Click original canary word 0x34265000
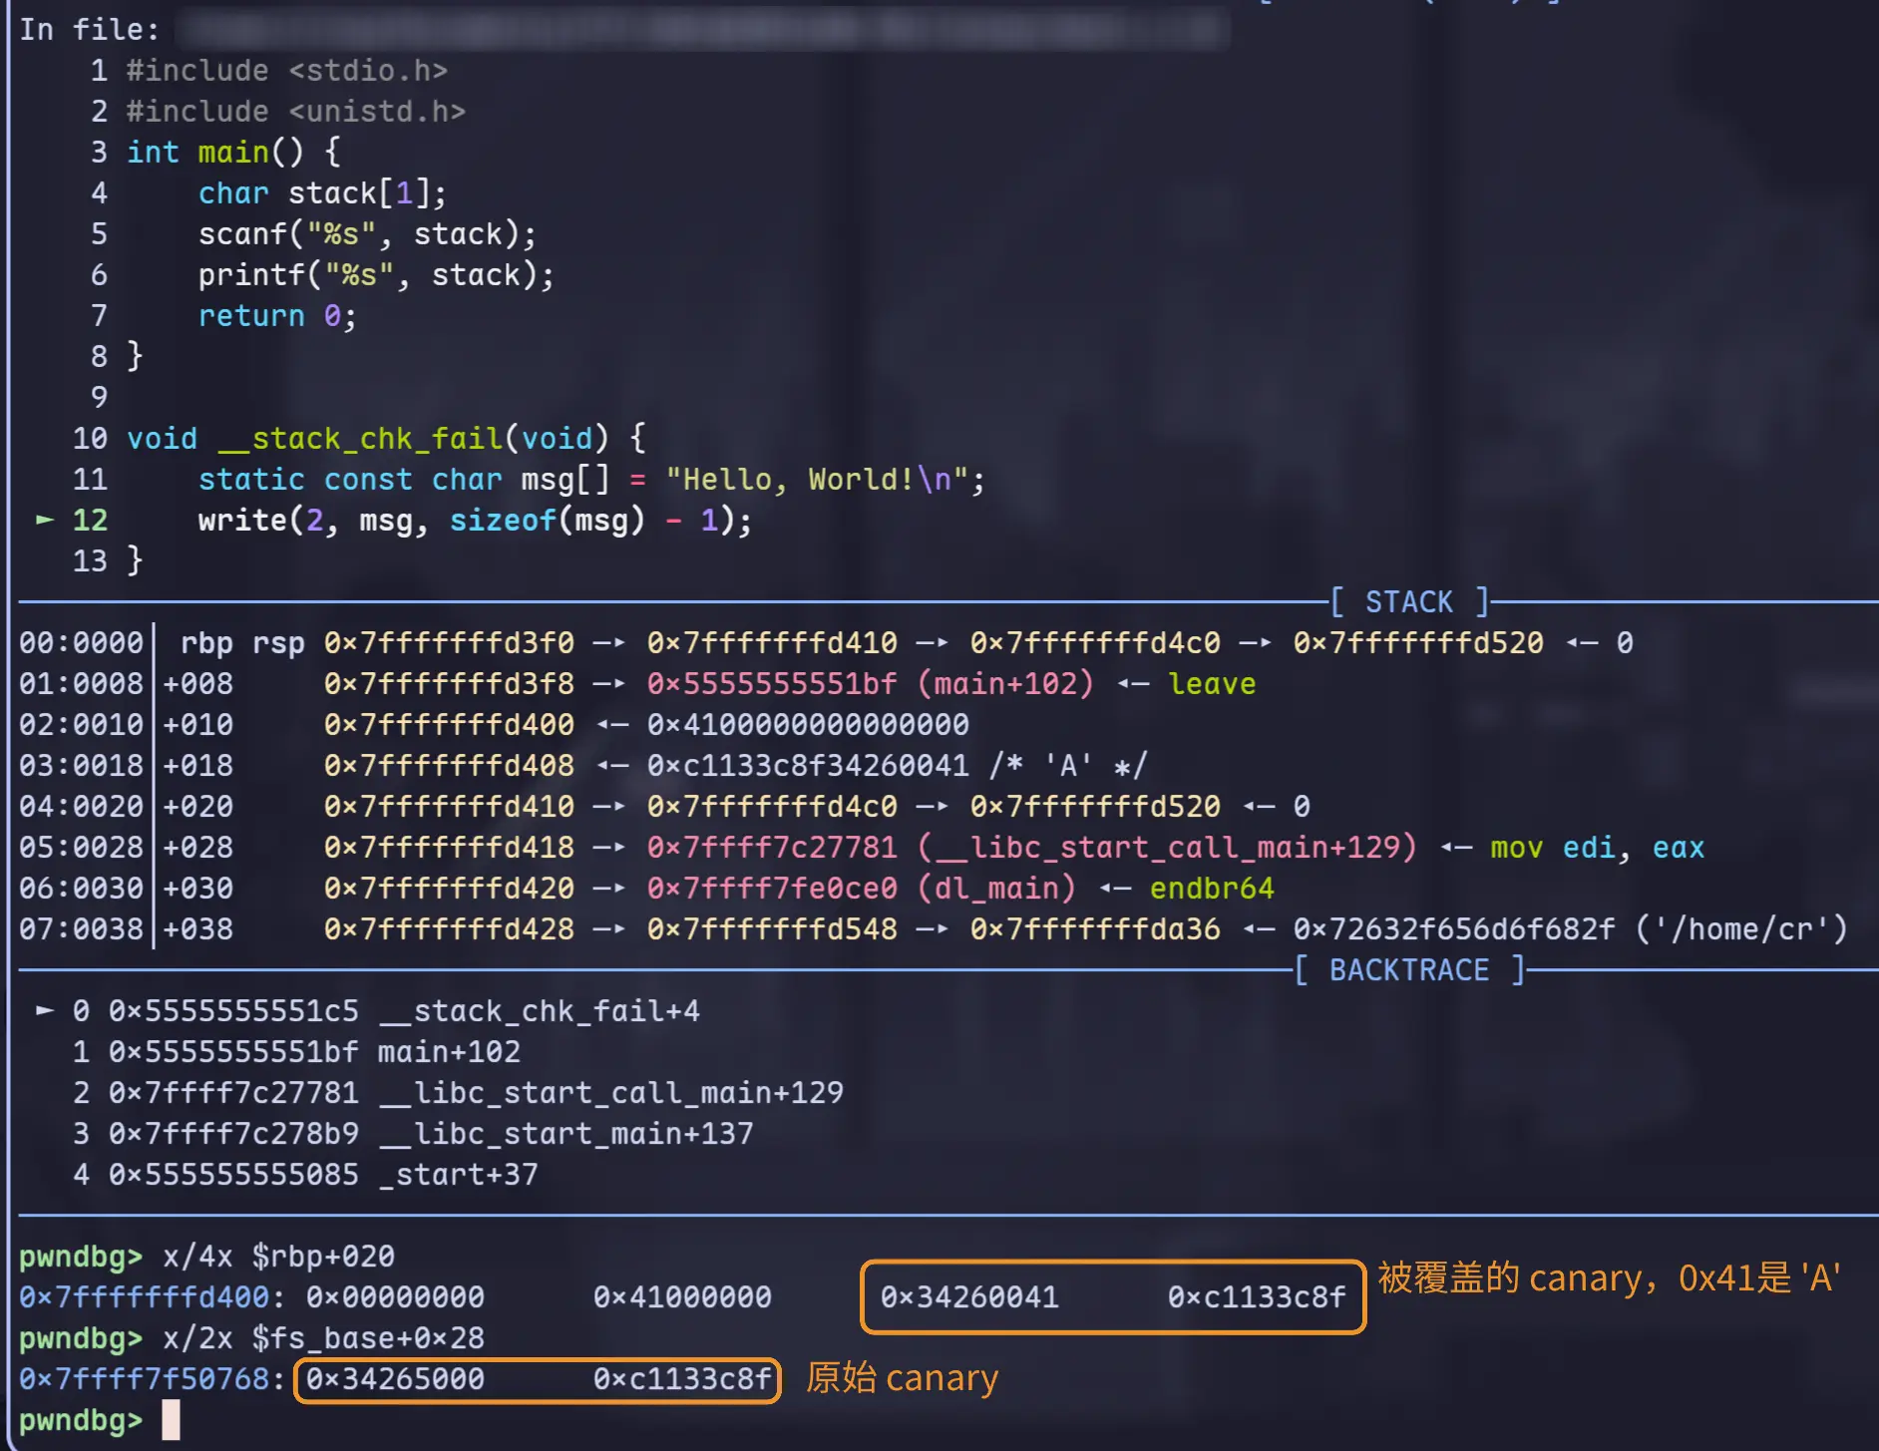The height and width of the screenshot is (1451, 1879). (395, 1379)
